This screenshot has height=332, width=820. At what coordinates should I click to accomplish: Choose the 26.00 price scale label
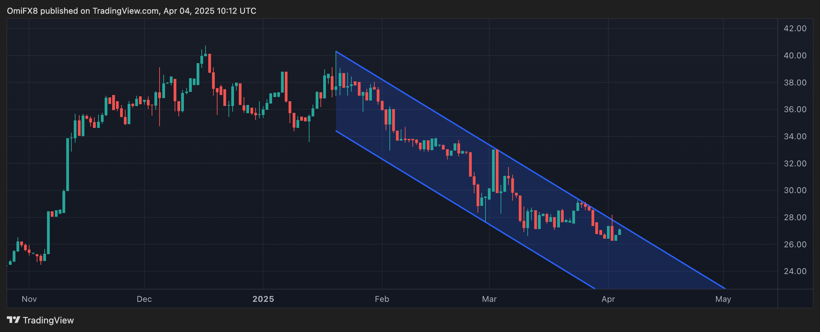[x=795, y=245]
